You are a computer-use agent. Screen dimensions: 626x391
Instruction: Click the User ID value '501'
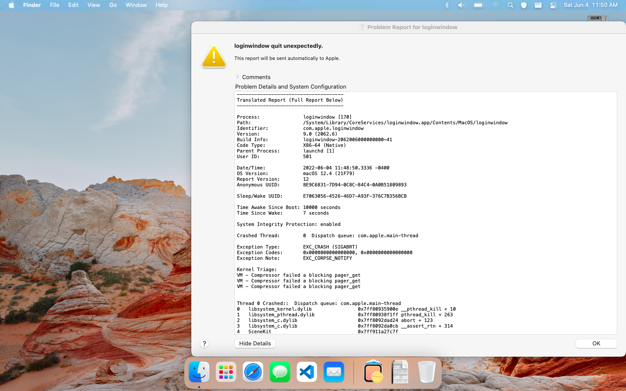coord(308,157)
